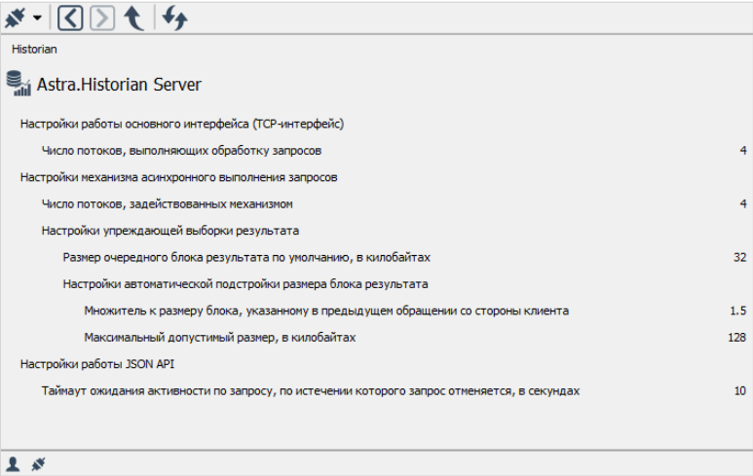Open the connection dropdown arrow
Viewport: 753px width, 476px height.
point(37,18)
